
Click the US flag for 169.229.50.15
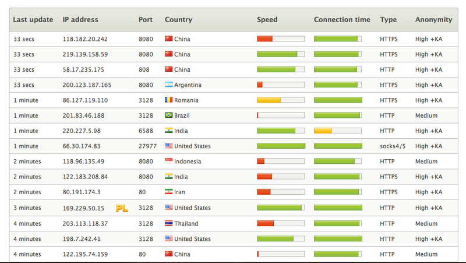click(x=168, y=207)
